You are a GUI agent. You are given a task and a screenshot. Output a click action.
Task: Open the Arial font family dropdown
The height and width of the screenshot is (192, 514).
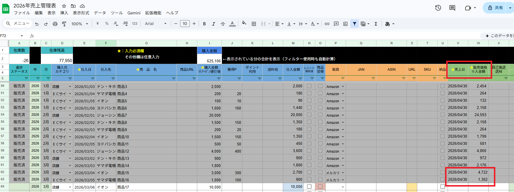coord(156,24)
